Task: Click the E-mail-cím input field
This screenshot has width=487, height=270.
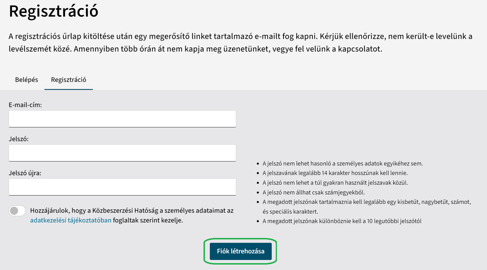Action: point(122,119)
